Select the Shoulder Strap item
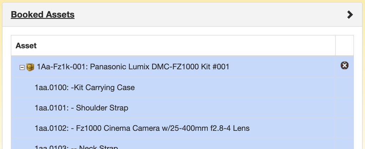The width and height of the screenshot is (365, 149). (x=173, y=108)
